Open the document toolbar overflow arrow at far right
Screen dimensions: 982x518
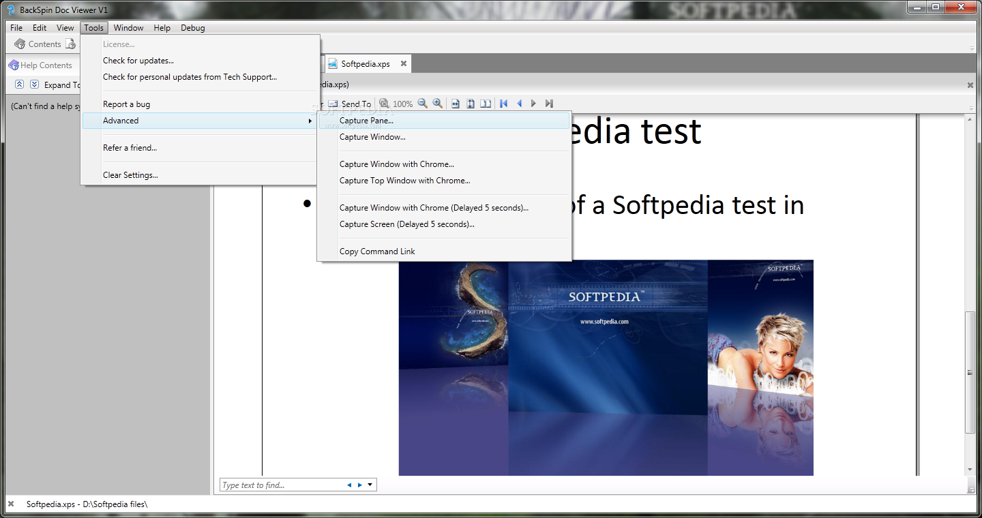pos(972,108)
